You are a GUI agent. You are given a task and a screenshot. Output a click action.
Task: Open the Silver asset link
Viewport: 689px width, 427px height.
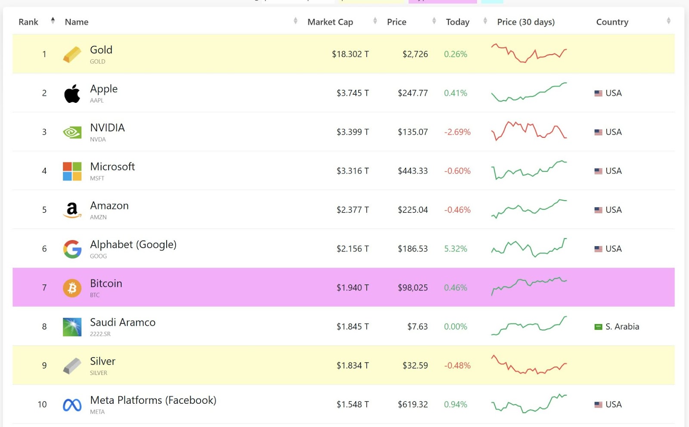click(x=102, y=361)
